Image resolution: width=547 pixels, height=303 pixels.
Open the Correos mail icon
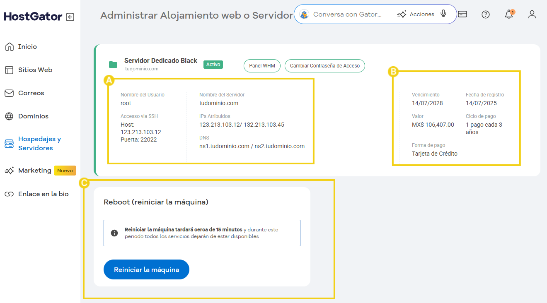click(x=9, y=93)
